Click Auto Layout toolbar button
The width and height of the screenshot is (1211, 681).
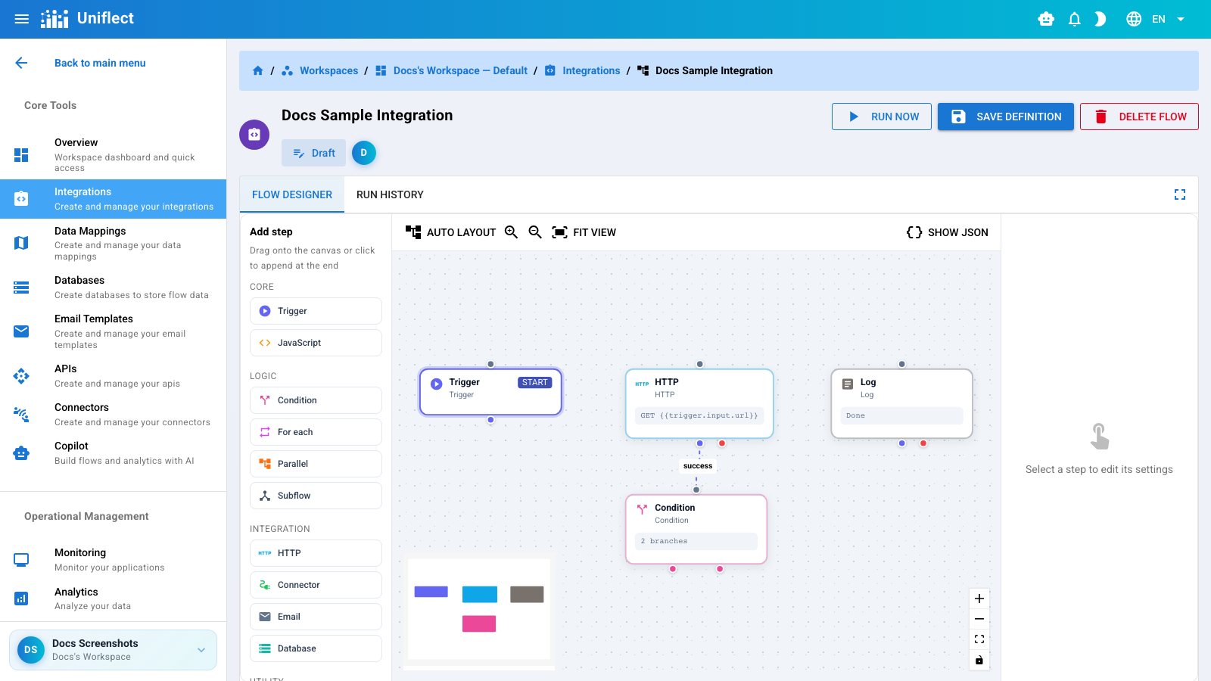point(451,232)
